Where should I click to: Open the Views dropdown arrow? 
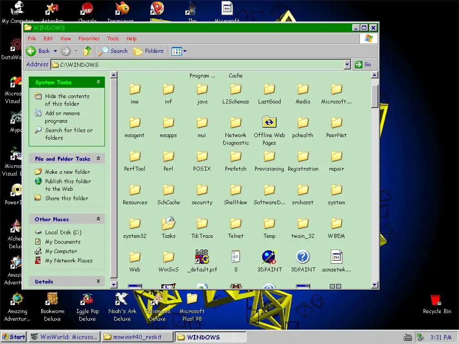click(x=185, y=51)
